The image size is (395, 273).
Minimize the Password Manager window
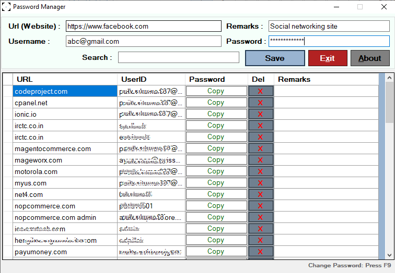pyautogui.click(x=336, y=7)
